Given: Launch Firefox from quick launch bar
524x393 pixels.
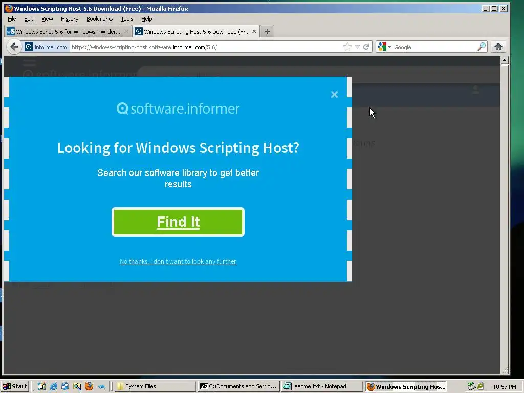Looking at the screenshot, I should [89, 386].
